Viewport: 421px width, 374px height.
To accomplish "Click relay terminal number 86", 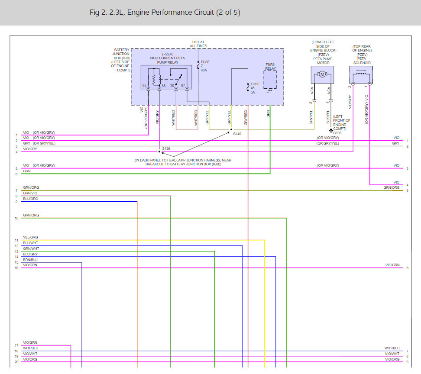I will pos(164,86).
